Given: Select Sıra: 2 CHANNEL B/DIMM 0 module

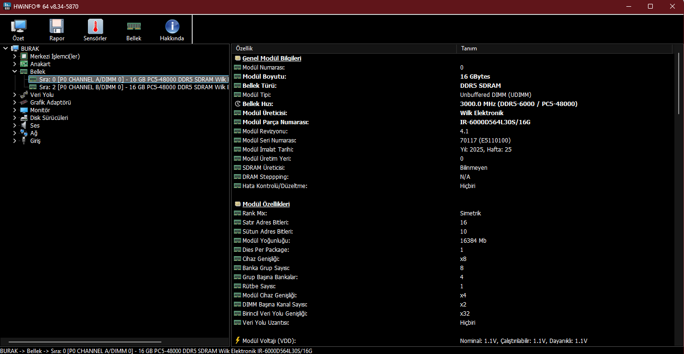Looking at the screenshot, I should tap(134, 87).
